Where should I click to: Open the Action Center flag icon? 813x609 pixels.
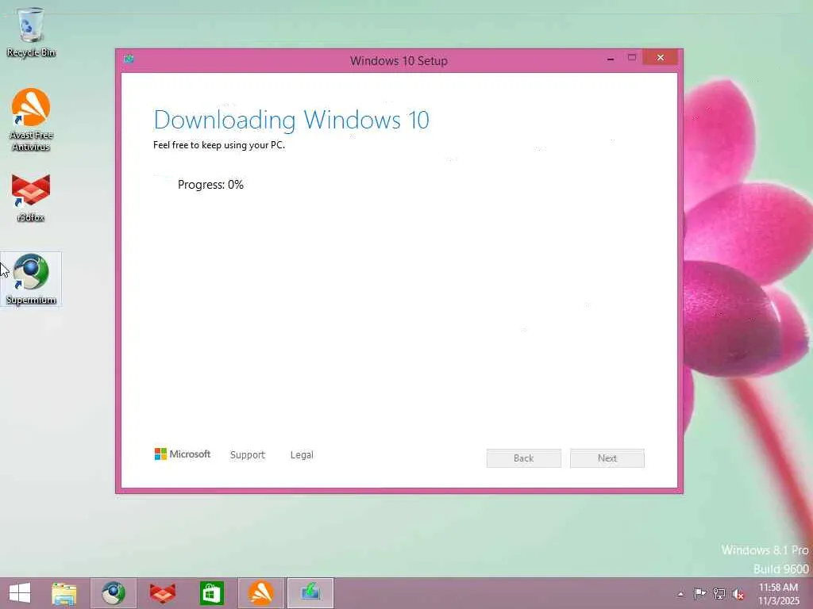pyautogui.click(x=699, y=594)
